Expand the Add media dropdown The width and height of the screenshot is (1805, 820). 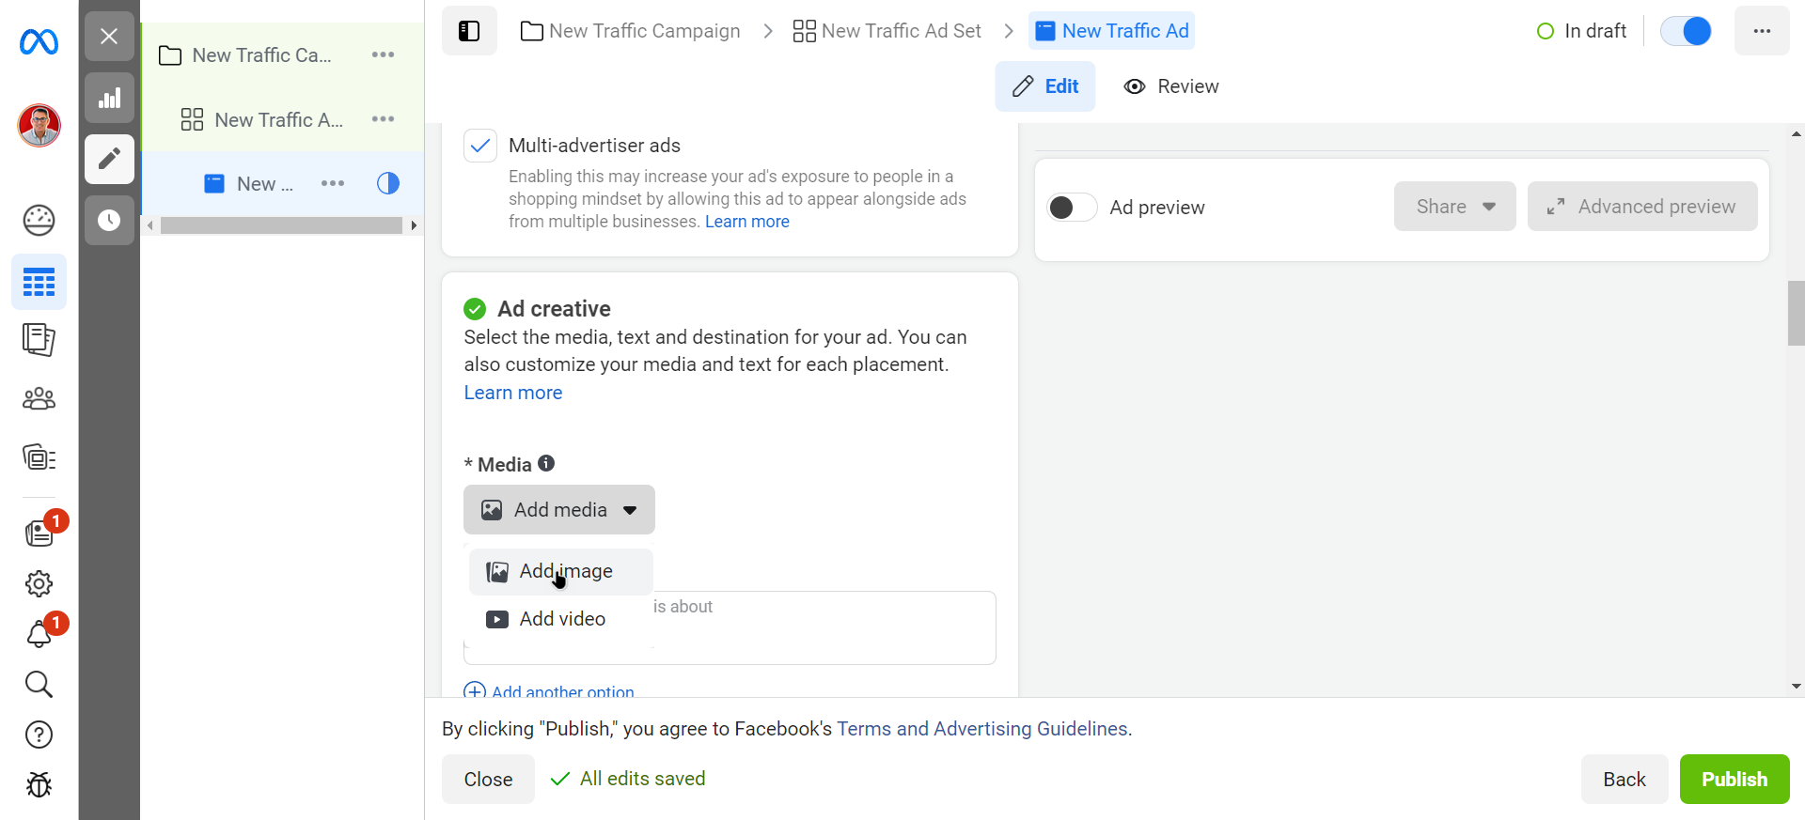559,510
